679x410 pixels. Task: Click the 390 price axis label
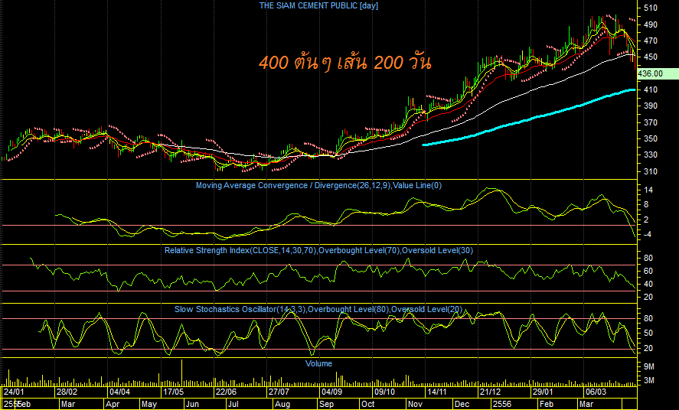point(650,106)
